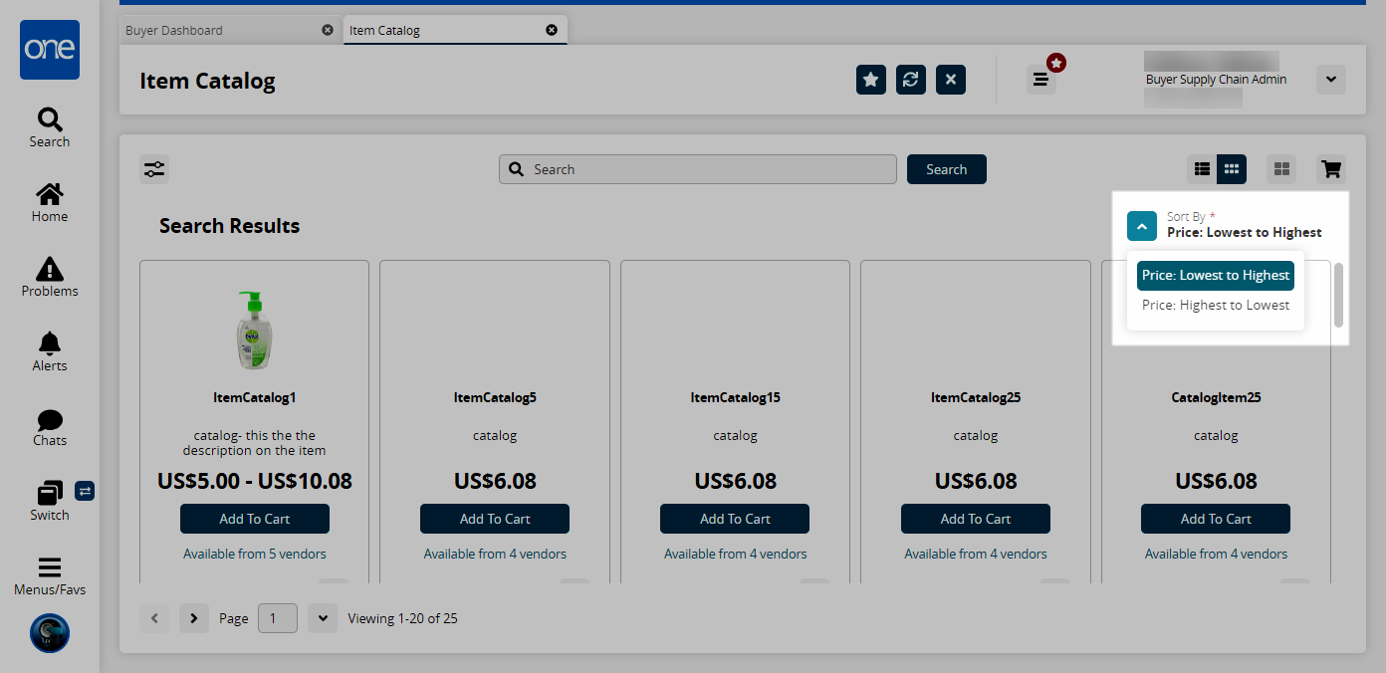The image size is (1386, 673).
Task: Go to Home in sidebar
Action: [50, 202]
